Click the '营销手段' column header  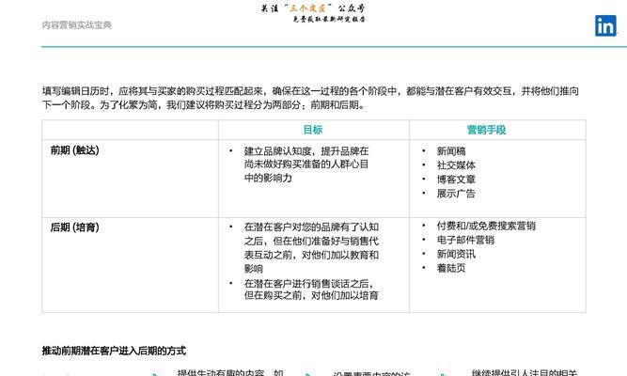tap(486, 130)
